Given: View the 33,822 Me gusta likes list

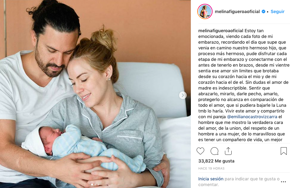Looking at the screenshot, I should (x=216, y=161).
